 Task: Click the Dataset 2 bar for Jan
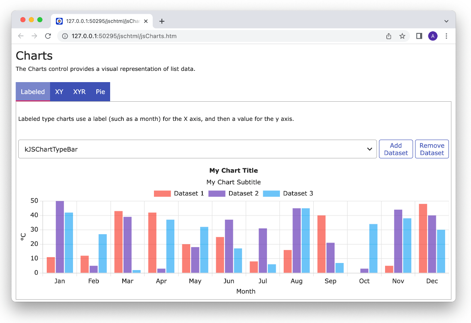coord(60,237)
